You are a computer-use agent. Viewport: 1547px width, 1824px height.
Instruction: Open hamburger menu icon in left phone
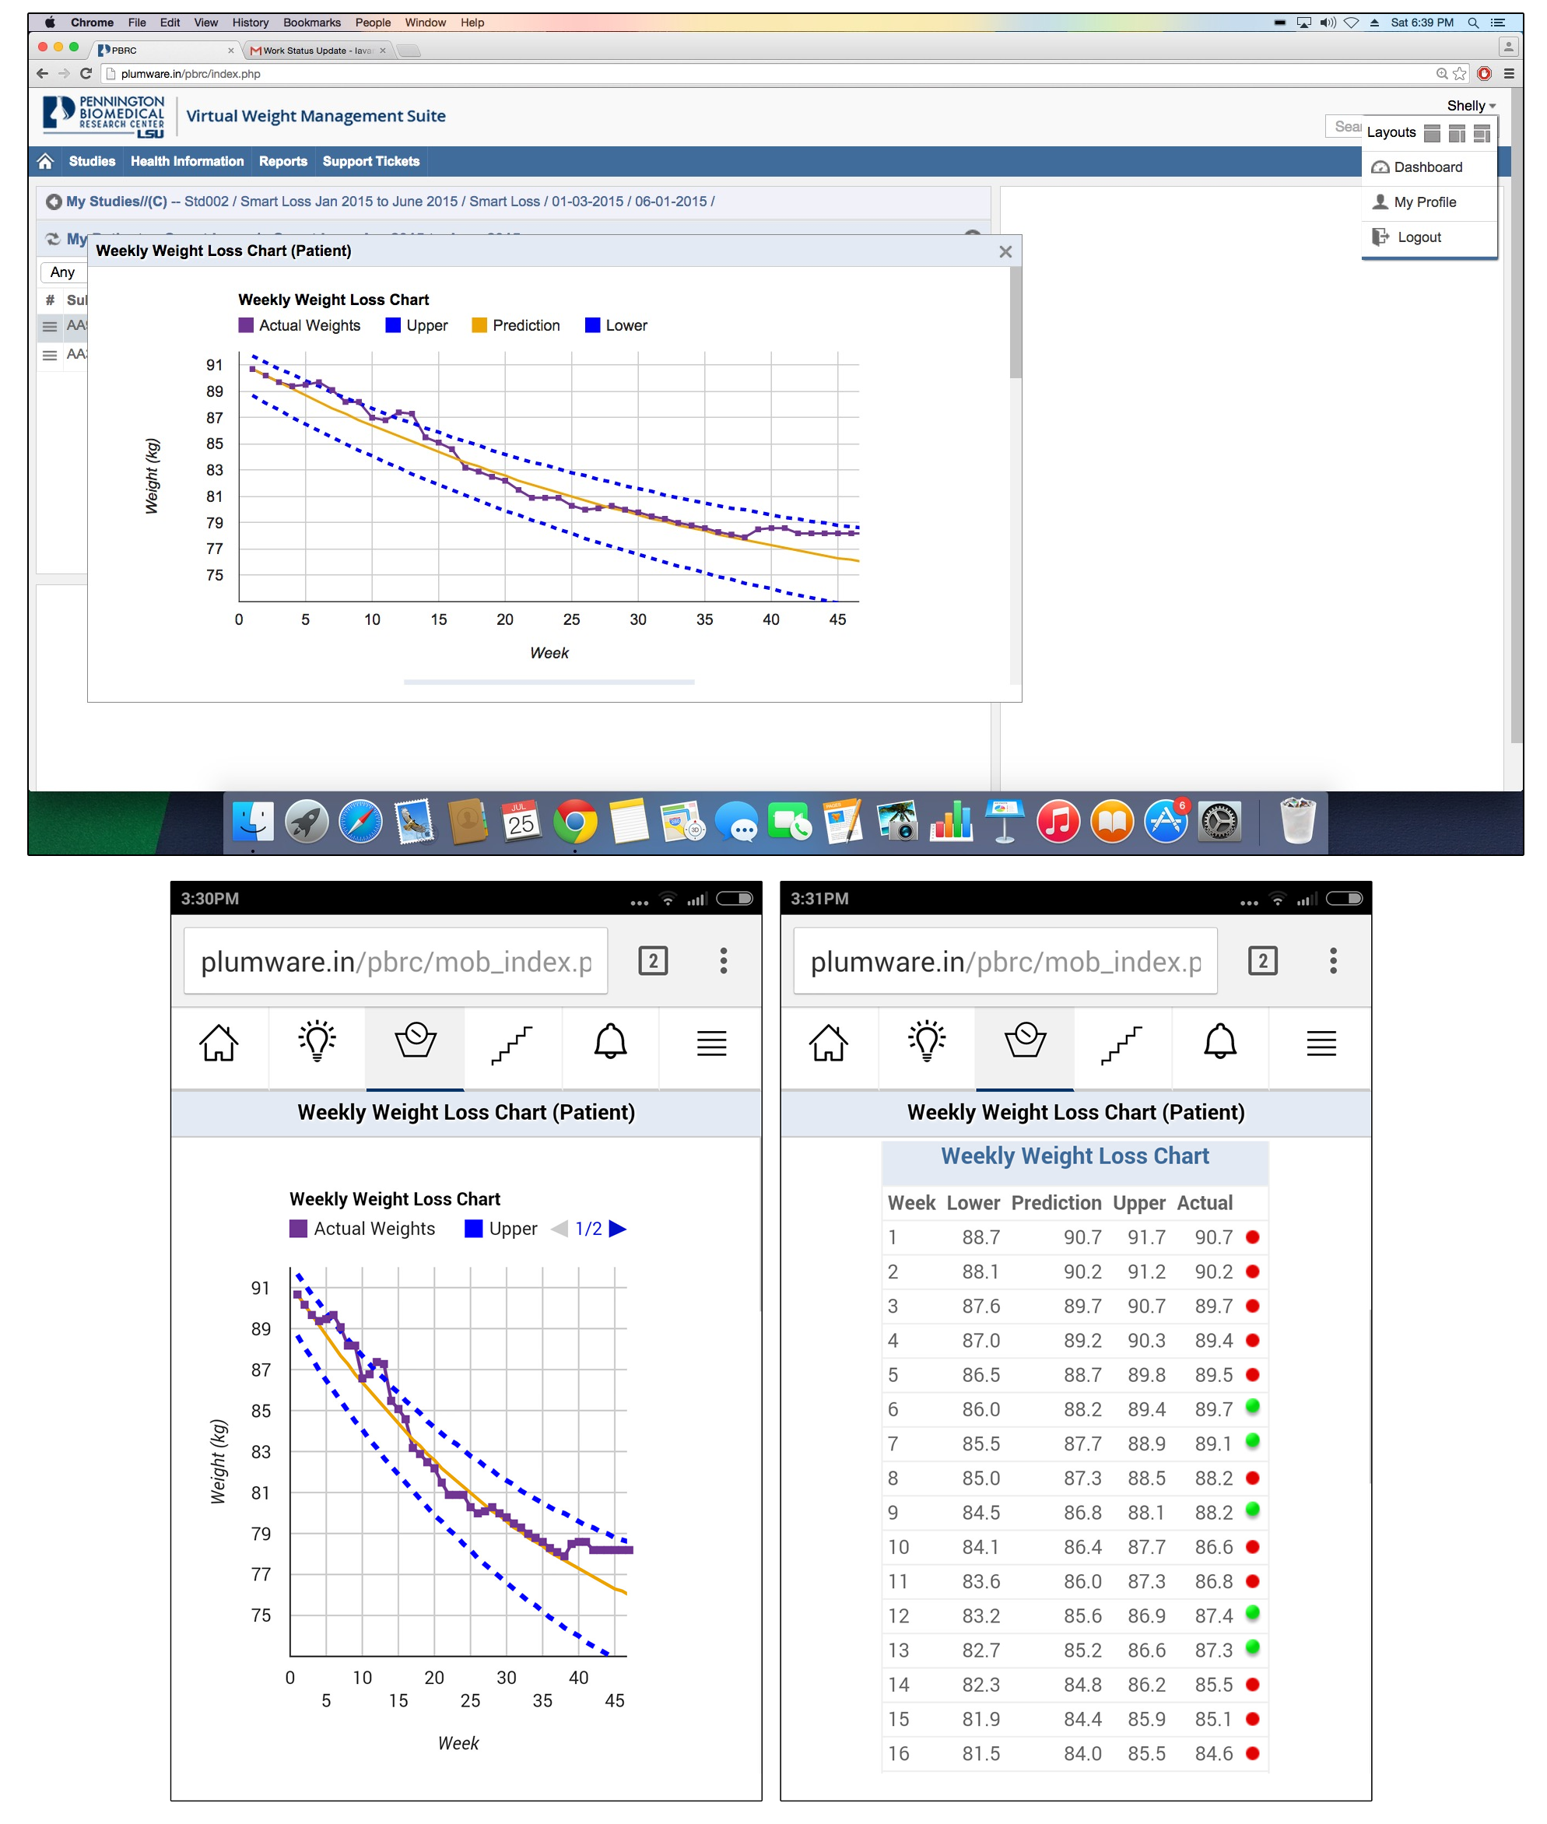point(711,1043)
